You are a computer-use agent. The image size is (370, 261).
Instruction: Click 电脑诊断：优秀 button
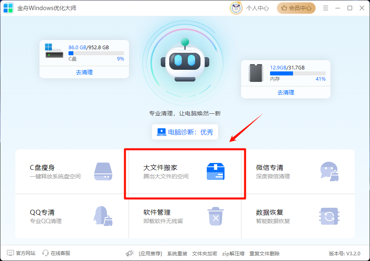click(x=185, y=132)
